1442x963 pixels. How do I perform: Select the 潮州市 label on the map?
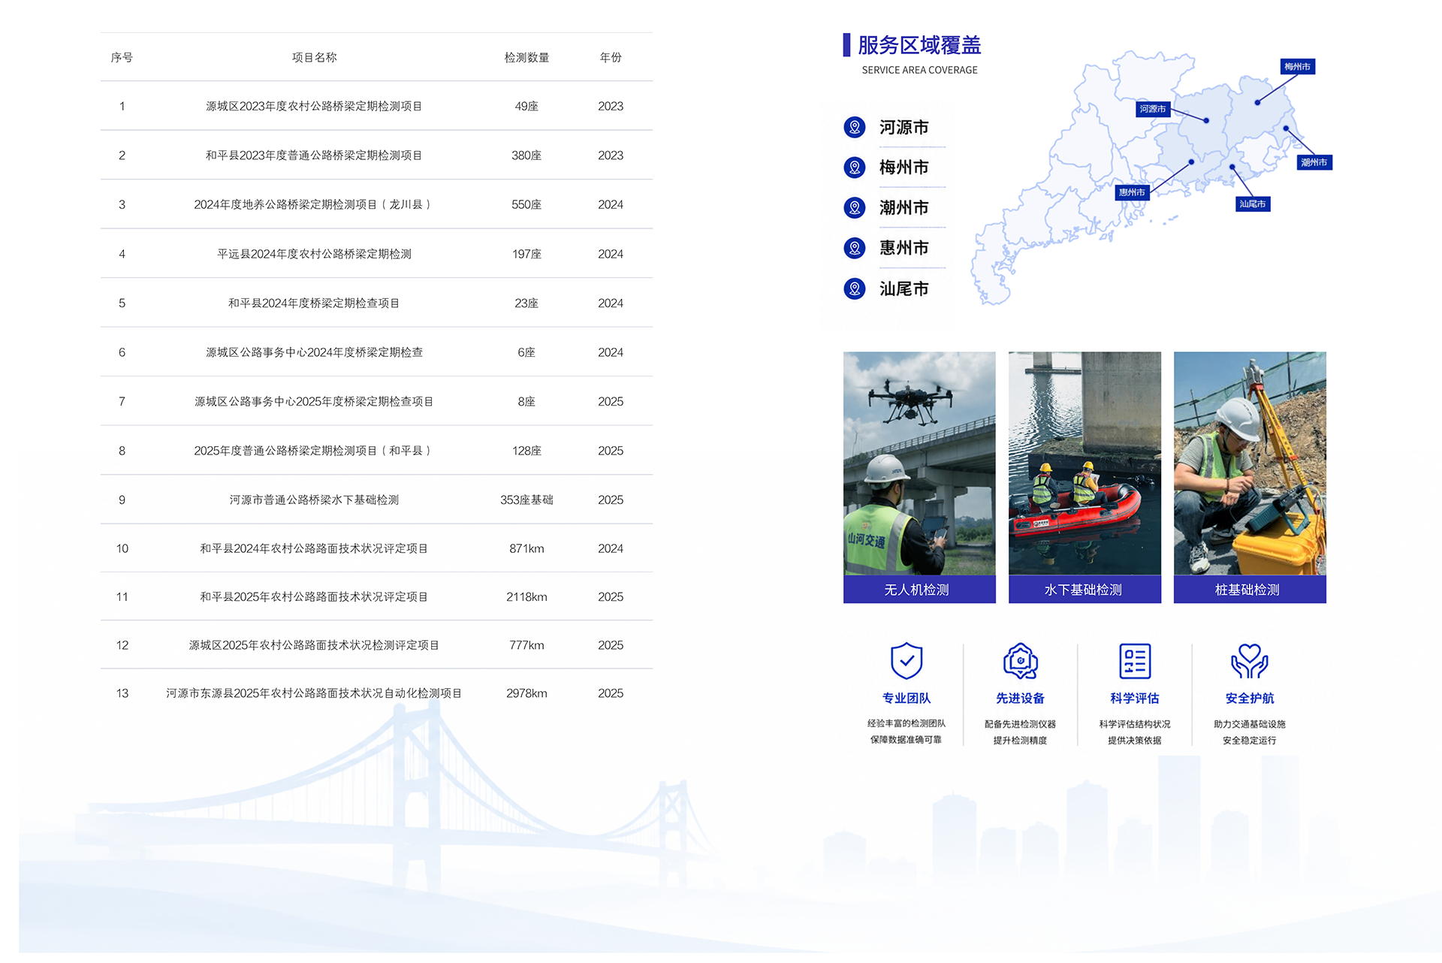[x=1314, y=162]
